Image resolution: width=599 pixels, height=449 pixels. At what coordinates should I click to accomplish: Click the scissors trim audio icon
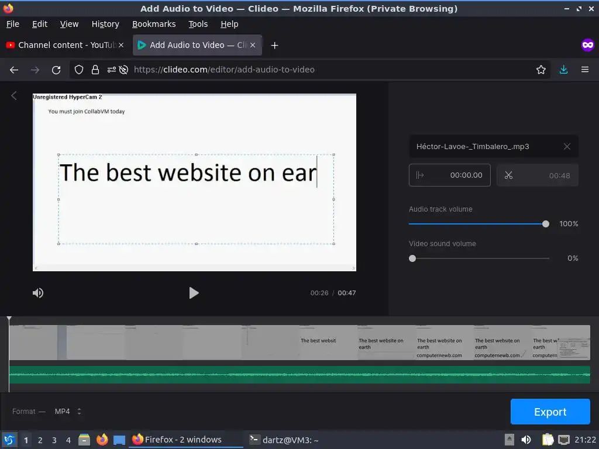coord(508,175)
